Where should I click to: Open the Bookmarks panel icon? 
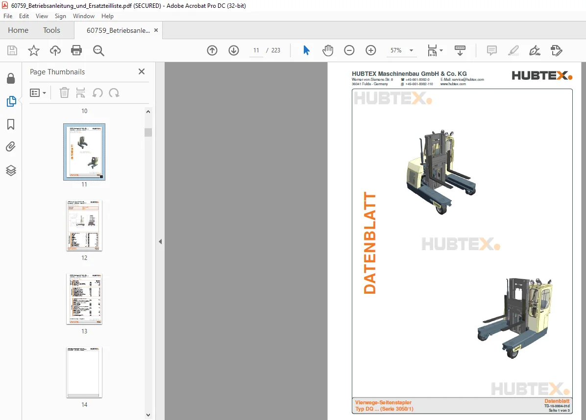11,124
